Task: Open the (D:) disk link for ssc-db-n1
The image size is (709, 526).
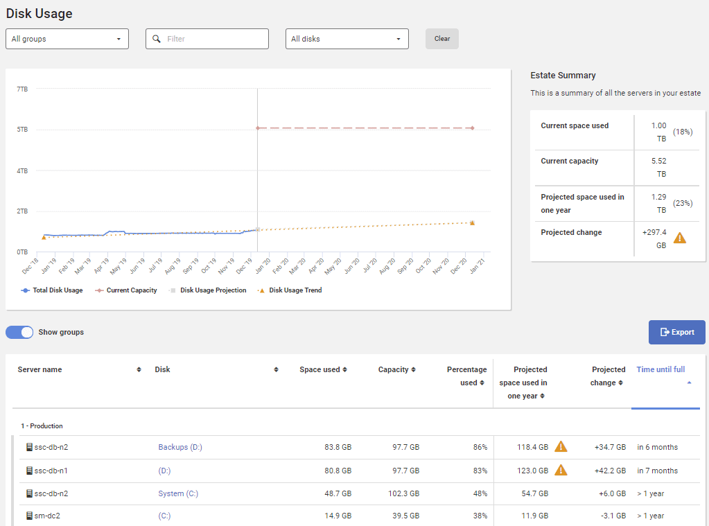Action: [164, 471]
